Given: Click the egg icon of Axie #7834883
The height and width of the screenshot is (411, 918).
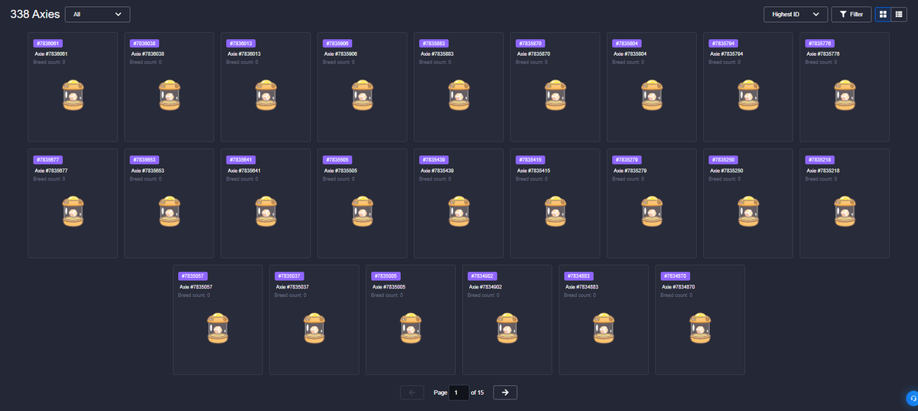Looking at the screenshot, I should coord(603,328).
